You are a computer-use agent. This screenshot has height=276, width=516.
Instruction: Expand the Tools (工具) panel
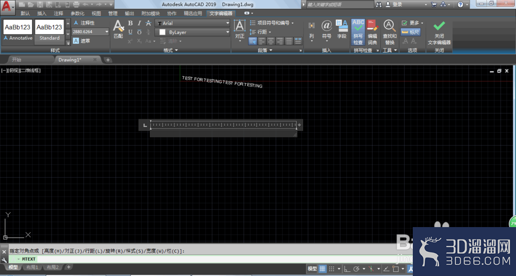390,50
